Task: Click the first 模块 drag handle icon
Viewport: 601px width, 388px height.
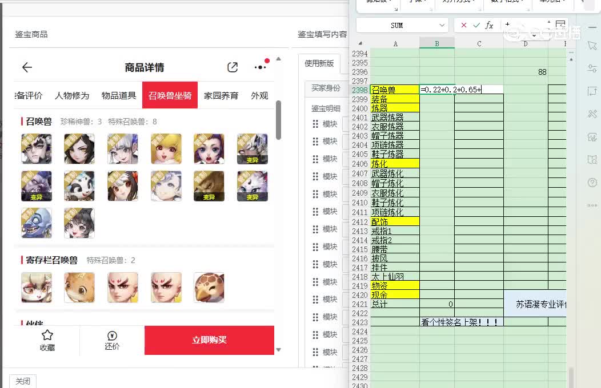Action: (x=315, y=124)
